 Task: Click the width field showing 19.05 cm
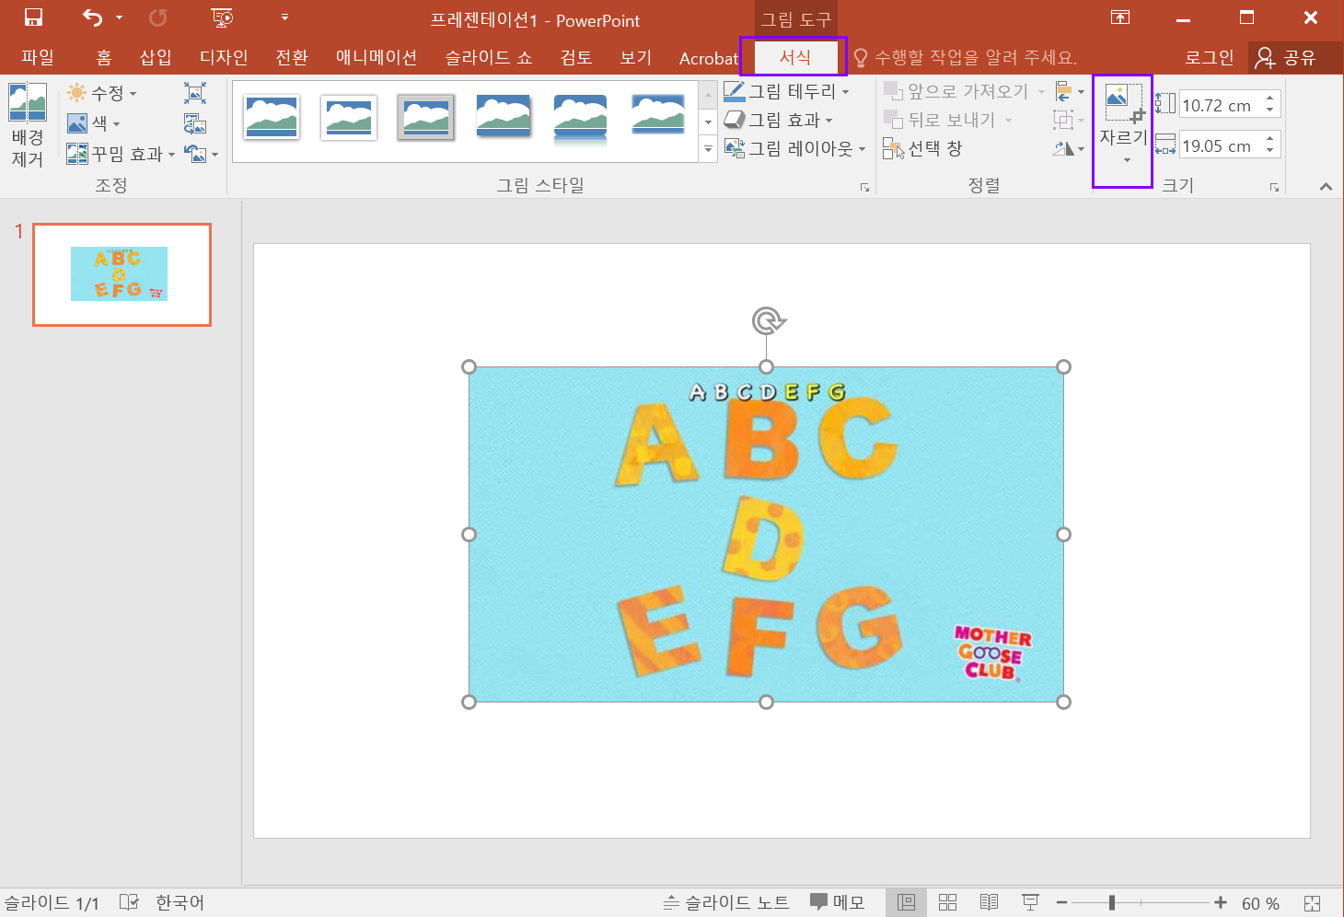(x=1220, y=145)
